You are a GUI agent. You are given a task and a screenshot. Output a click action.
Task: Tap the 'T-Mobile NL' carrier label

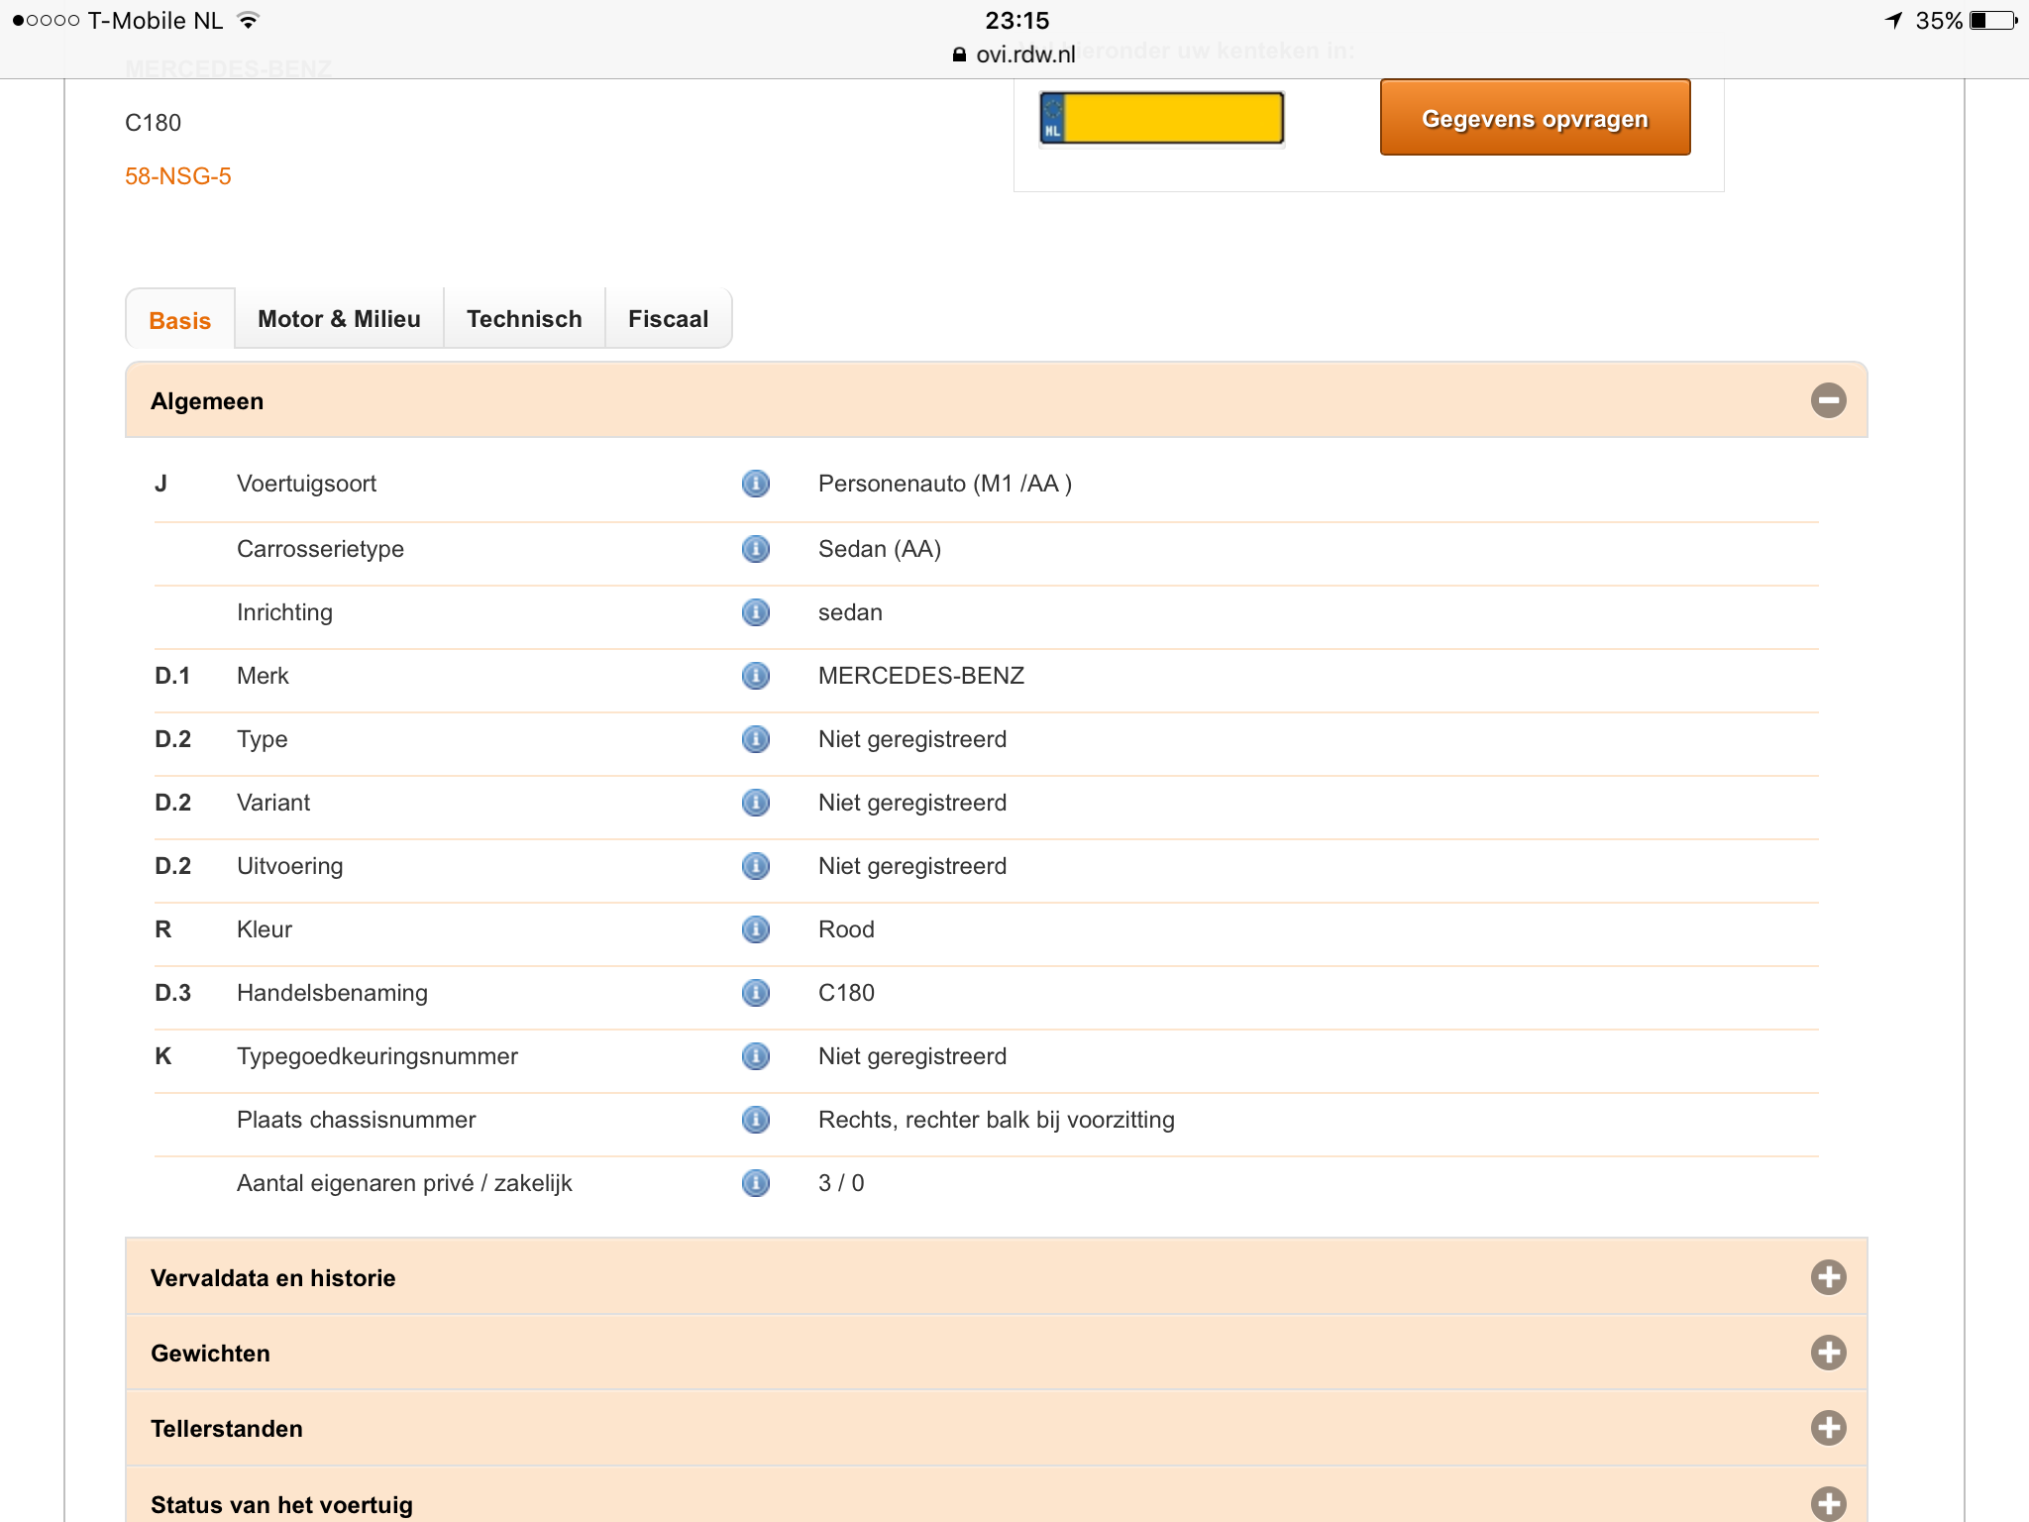tap(156, 20)
